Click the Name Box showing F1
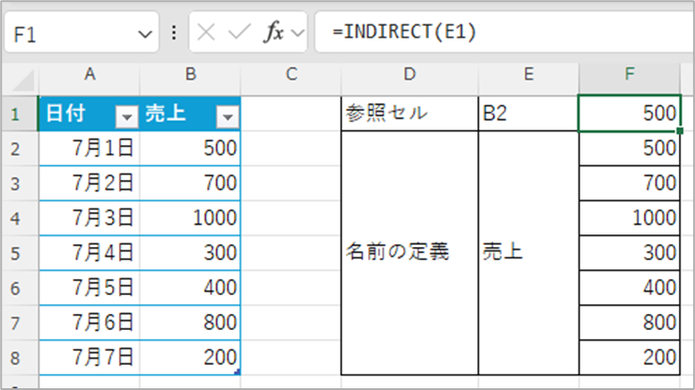Screen dimensions: 695x390 [x=72, y=34]
